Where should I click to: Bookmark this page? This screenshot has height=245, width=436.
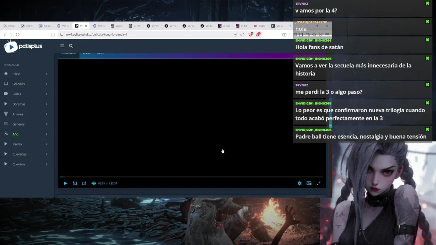pyautogui.click(x=53, y=34)
